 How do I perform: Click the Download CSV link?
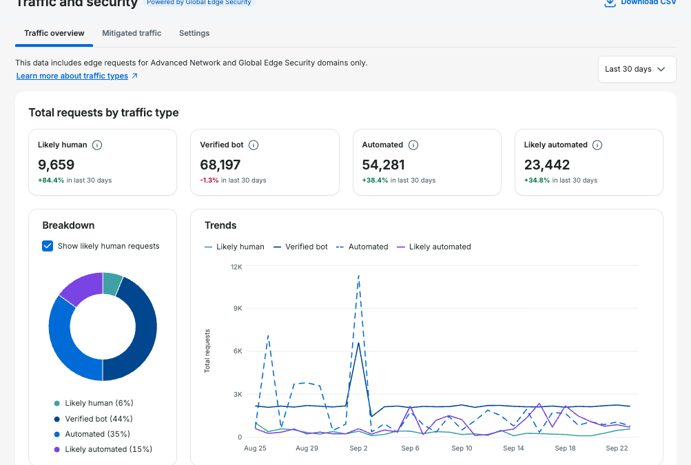pyautogui.click(x=648, y=2)
